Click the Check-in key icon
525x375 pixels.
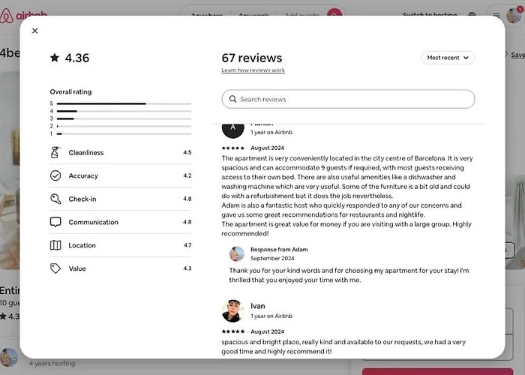(x=55, y=199)
